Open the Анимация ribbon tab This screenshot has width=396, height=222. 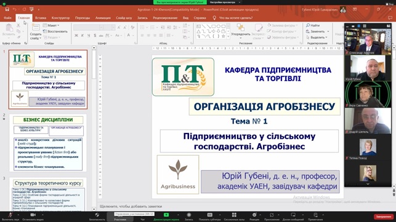tap(103, 18)
